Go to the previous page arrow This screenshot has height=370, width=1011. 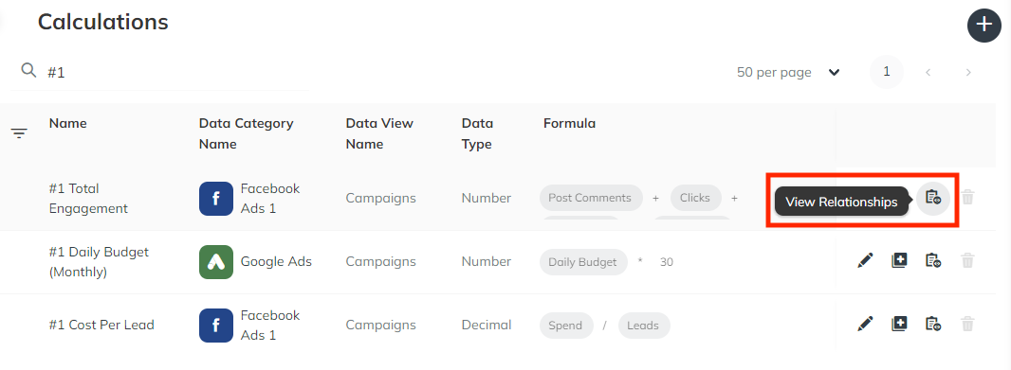tap(928, 72)
